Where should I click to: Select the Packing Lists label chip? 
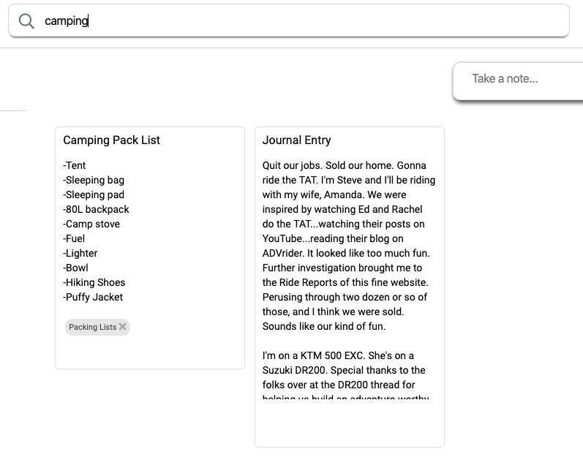pyautogui.click(x=92, y=327)
